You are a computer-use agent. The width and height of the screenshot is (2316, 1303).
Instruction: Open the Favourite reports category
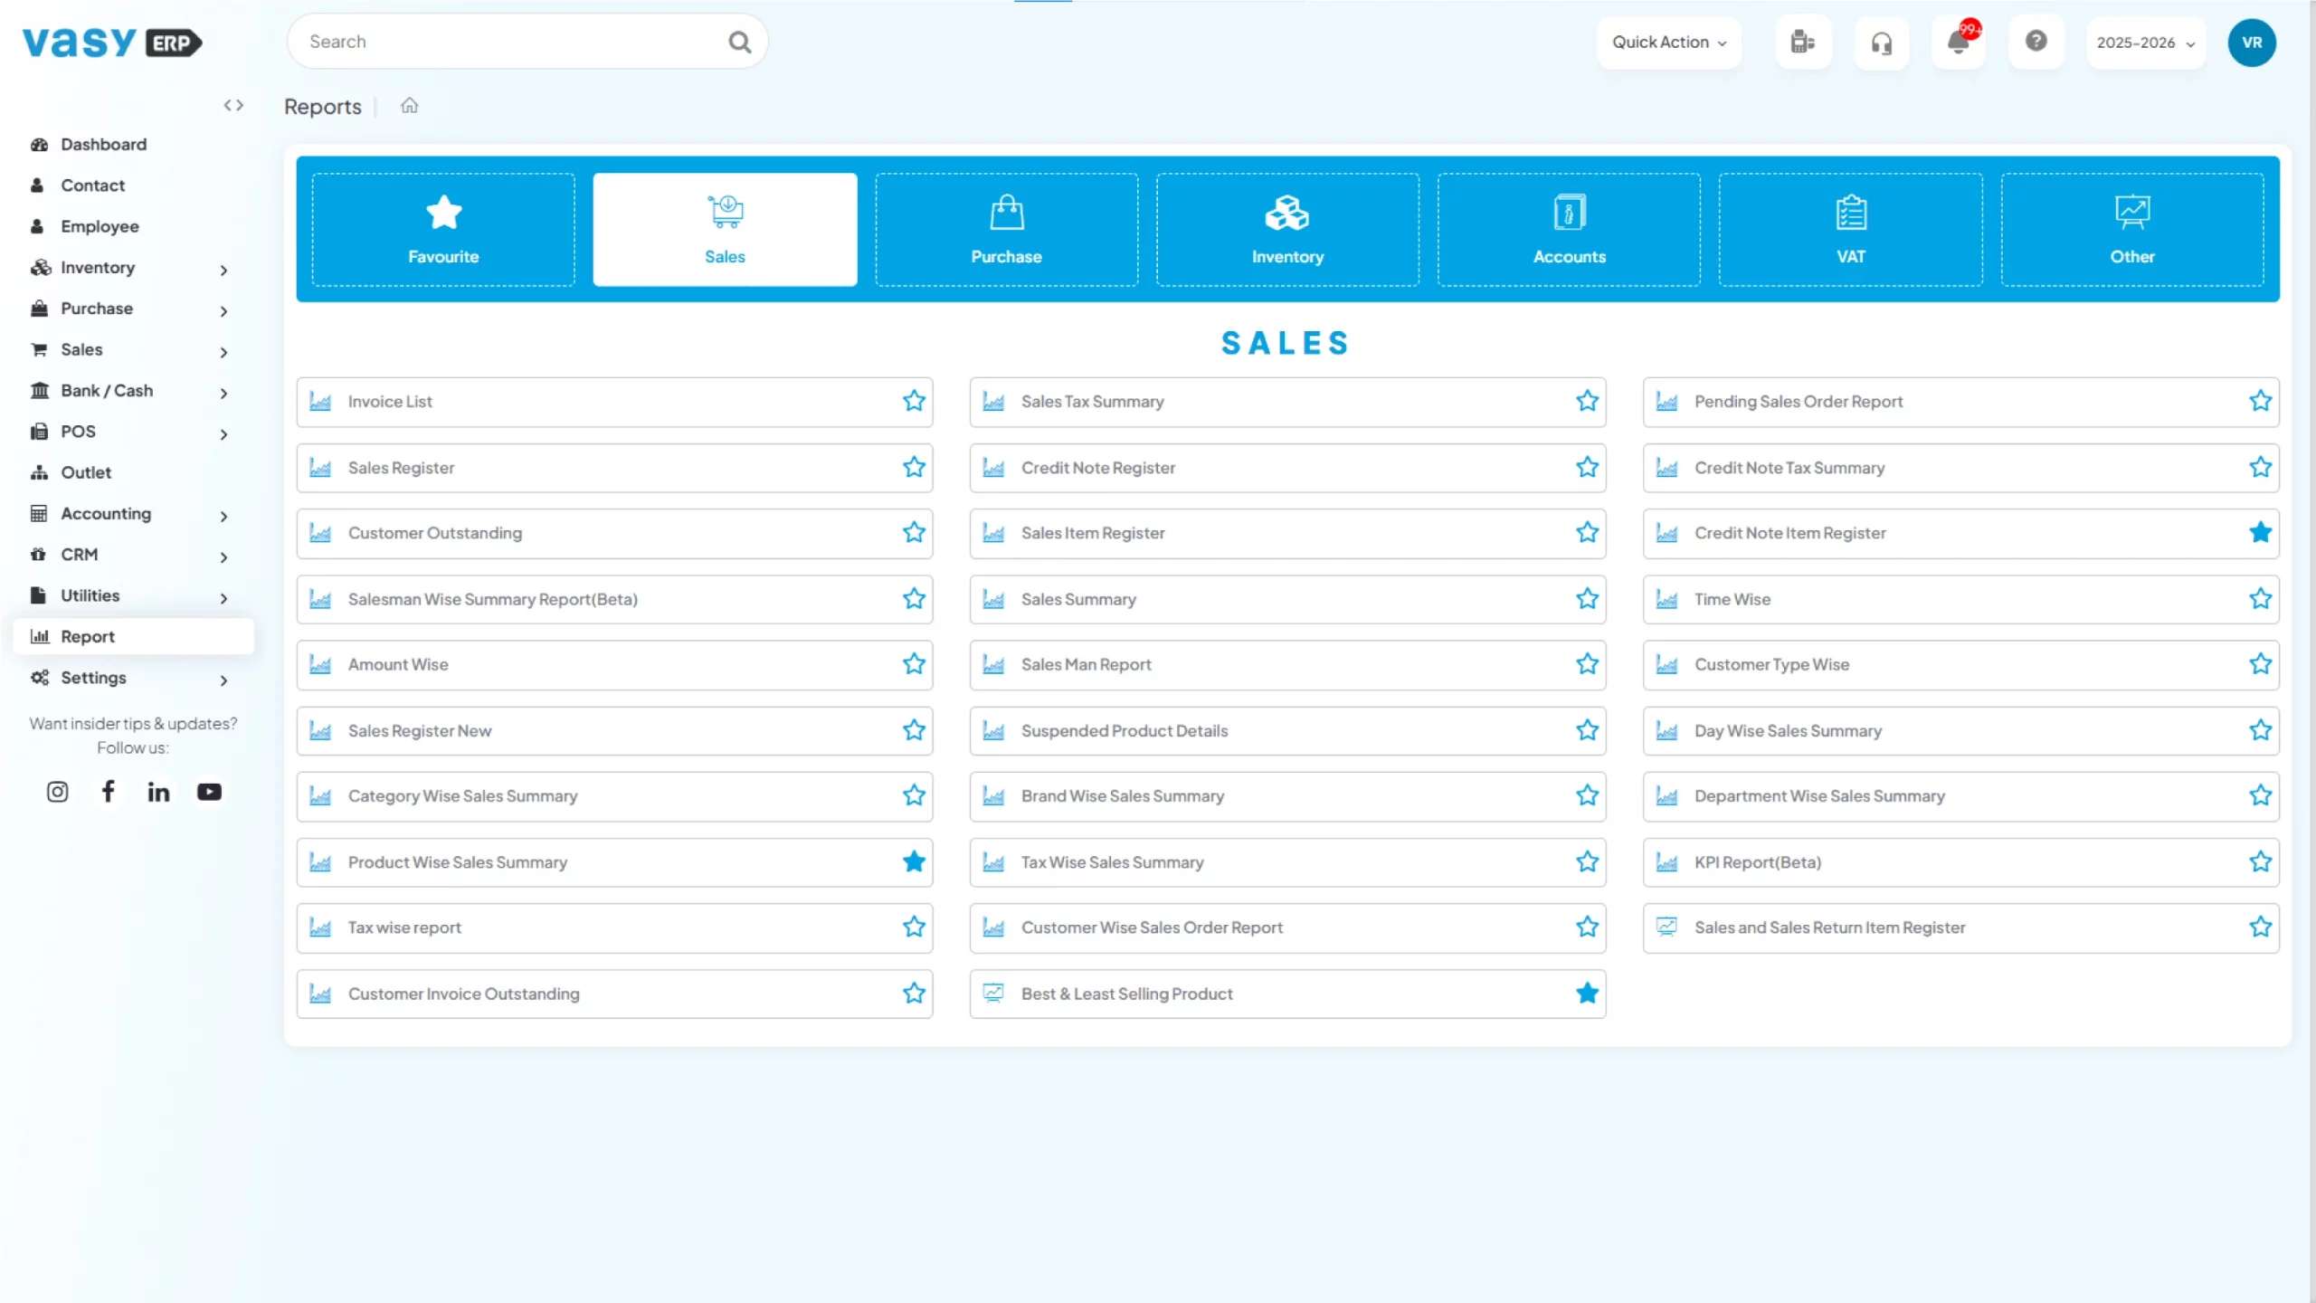(442, 228)
